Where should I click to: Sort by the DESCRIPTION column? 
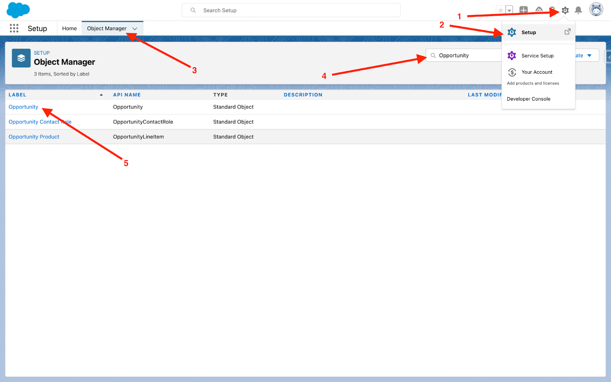click(303, 95)
